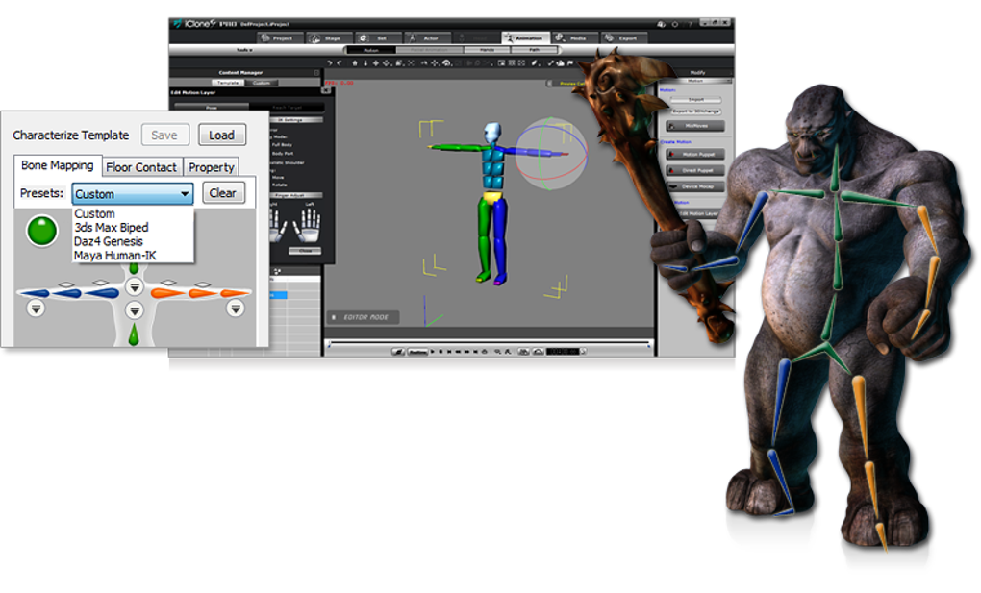Select the rightmost orange arm bone
981x593 pixels.
tap(234, 293)
